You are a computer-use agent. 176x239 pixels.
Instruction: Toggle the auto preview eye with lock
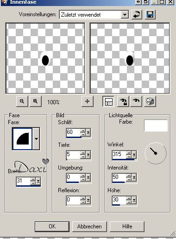coord(123,101)
